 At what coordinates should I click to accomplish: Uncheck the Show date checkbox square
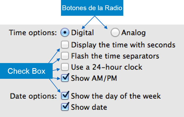65,107
